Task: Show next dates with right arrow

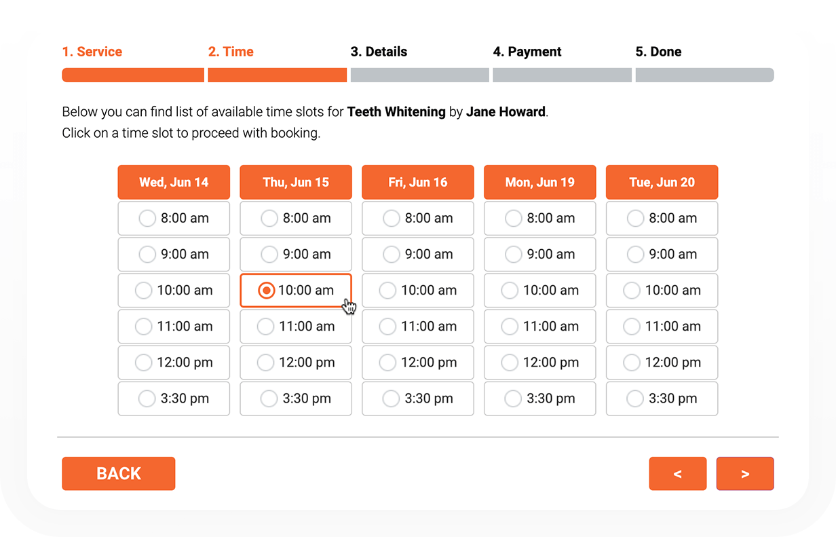Action: [744, 474]
